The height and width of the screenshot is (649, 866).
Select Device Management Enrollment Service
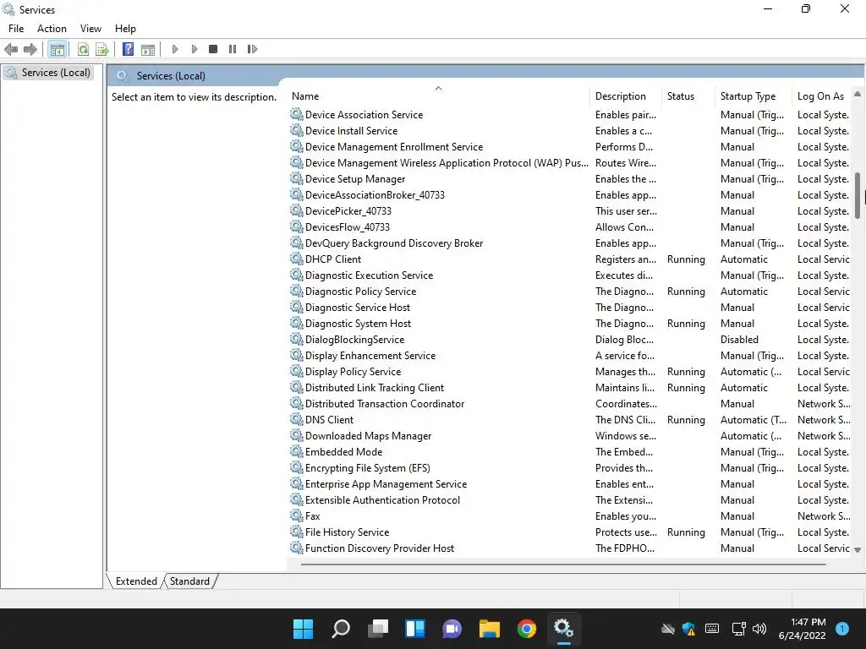pos(570,147)
